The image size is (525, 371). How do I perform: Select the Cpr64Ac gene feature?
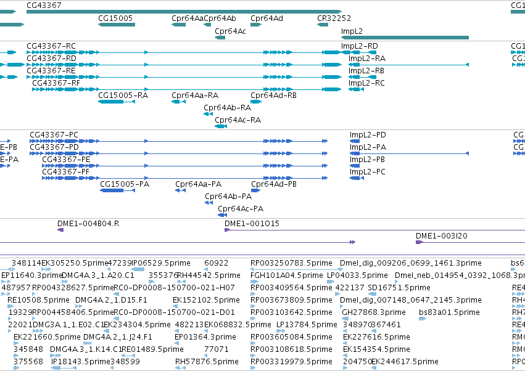click(220, 38)
